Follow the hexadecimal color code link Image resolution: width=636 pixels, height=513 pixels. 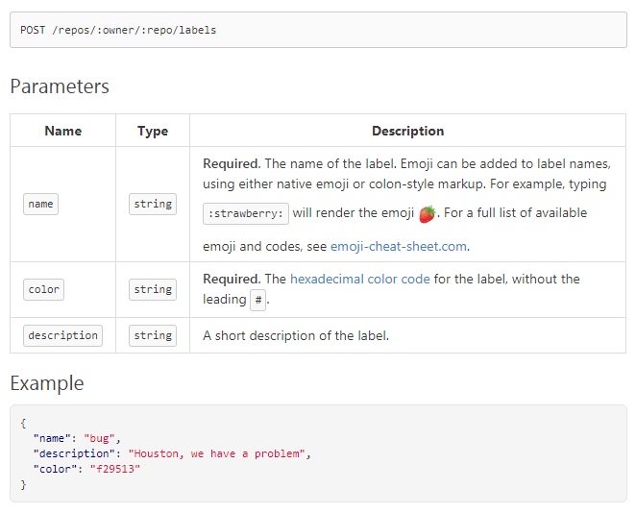[359, 279]
